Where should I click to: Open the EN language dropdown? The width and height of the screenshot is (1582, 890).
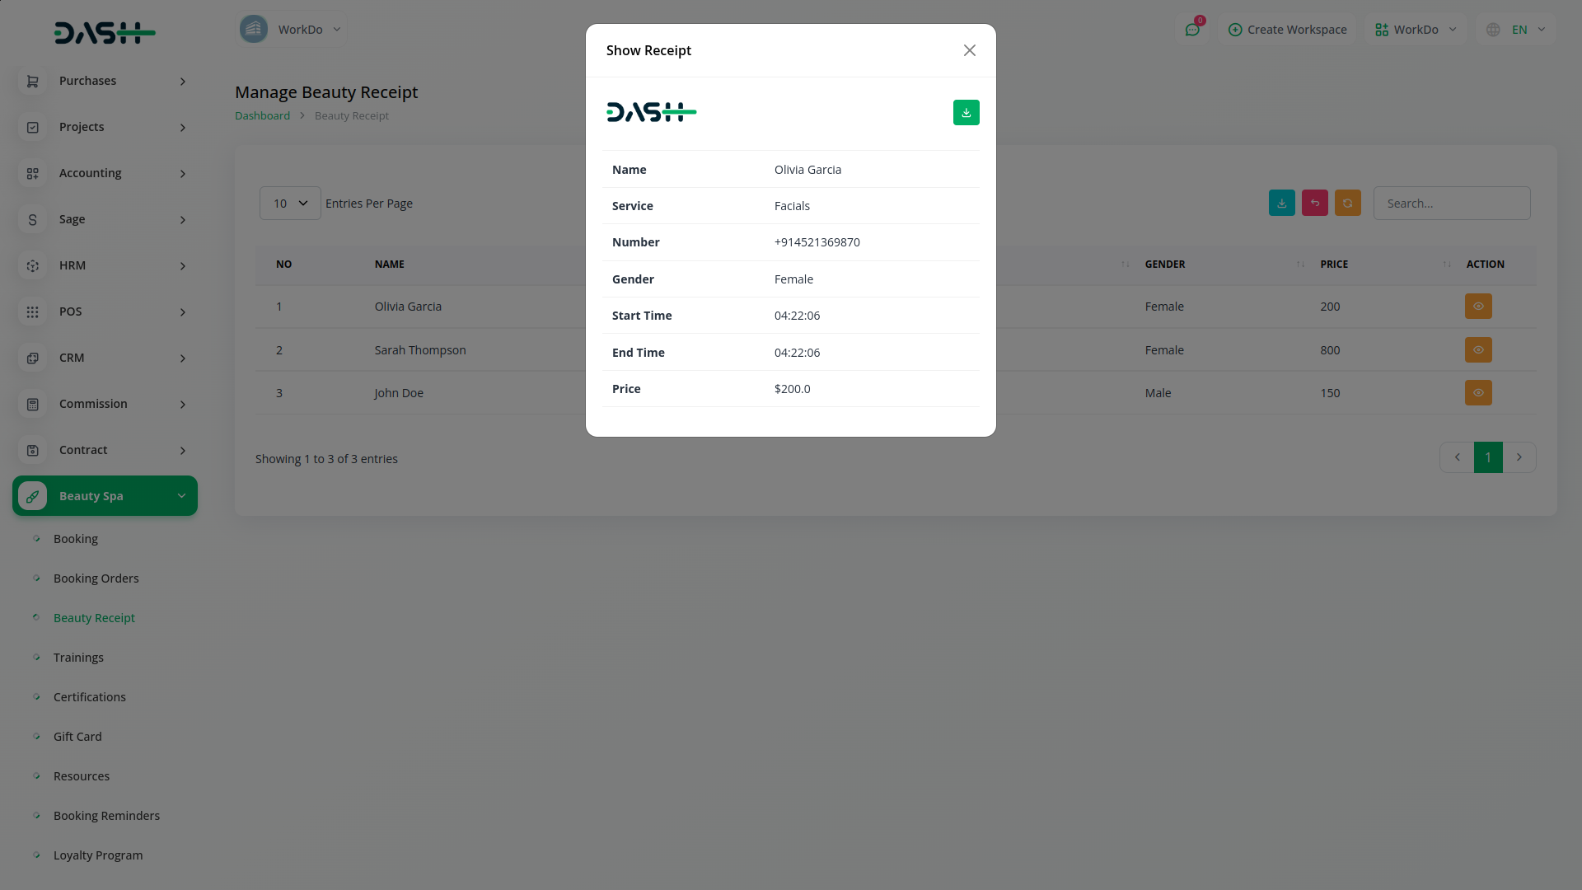point(1519,30)
